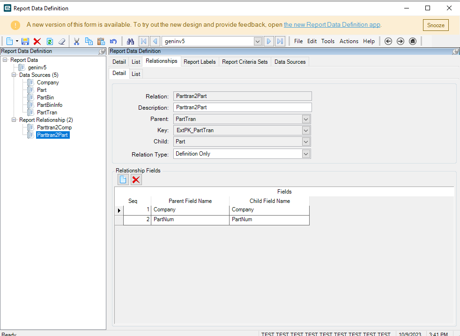Click the Save icon in toolbar

[25, 41]
